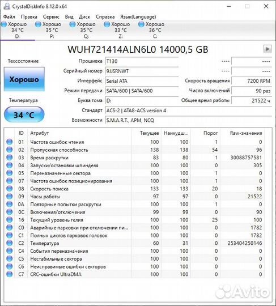Click status icon for attribute 04

click(9, 165)
